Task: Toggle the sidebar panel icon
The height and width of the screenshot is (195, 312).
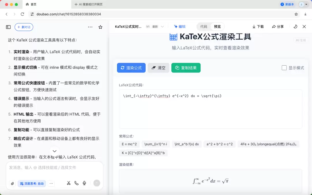Action: 8,27
